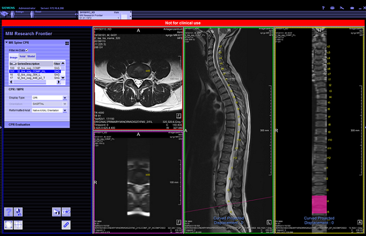Click the layout grid icon in MR Spine CPR header
Screen dimensions: 366x236
pos(66,43)
